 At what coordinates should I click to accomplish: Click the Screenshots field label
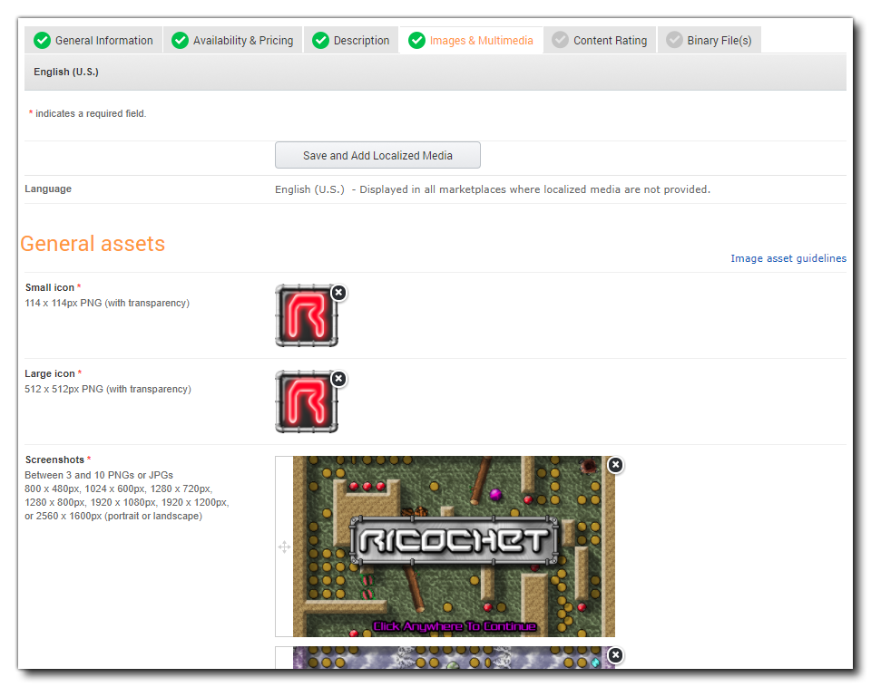coord(54,460)
